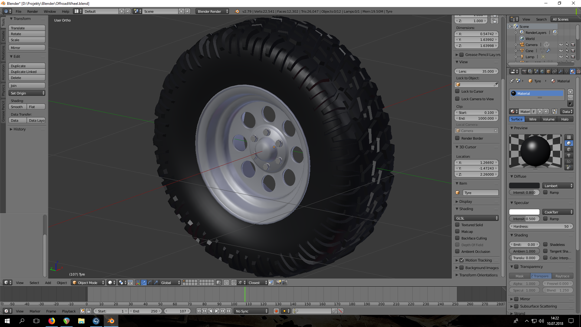Image resolution: width=581 pixels, height=327 pixels.
Task: Click the white specular color swatch
Action: pos(524,212)
